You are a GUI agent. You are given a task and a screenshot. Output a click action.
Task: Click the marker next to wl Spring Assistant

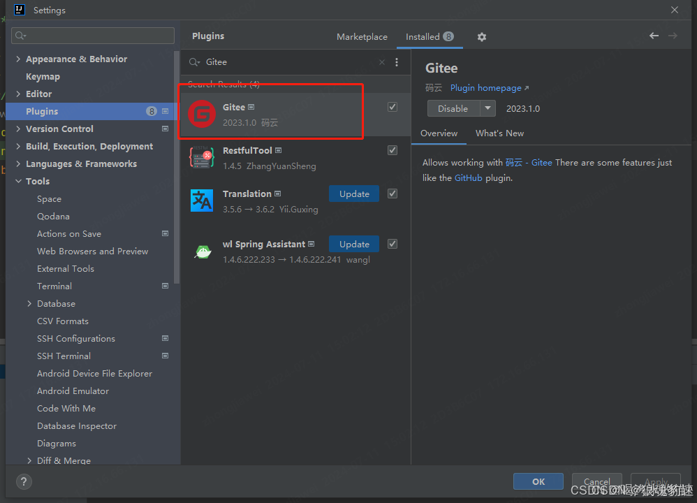click(311, 244)
